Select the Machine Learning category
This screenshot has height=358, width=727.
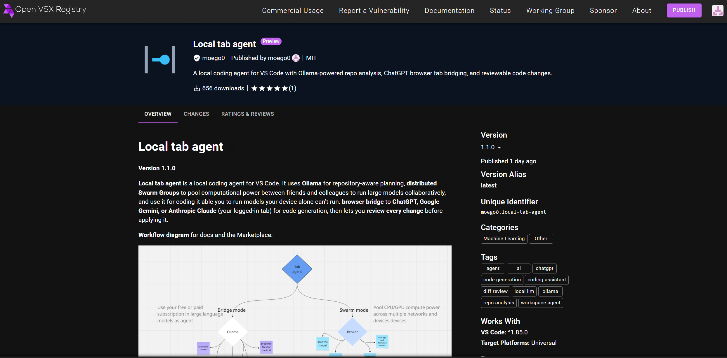[504, 239]
